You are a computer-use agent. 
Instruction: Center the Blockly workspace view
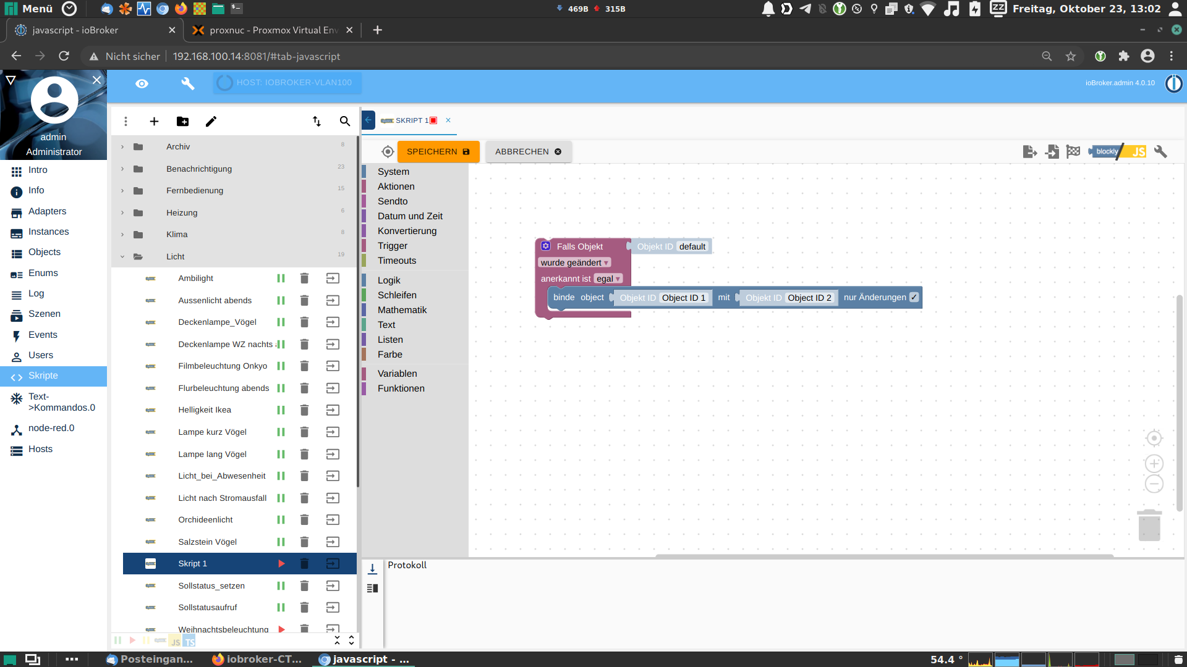pos(1154,438)
